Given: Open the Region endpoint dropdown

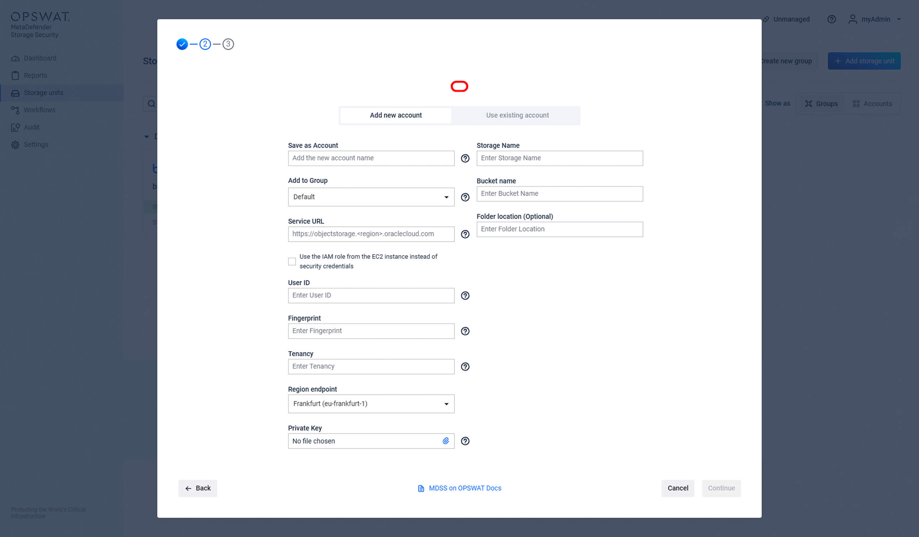Looking at the screenshot, I should [x=371, y=404].
